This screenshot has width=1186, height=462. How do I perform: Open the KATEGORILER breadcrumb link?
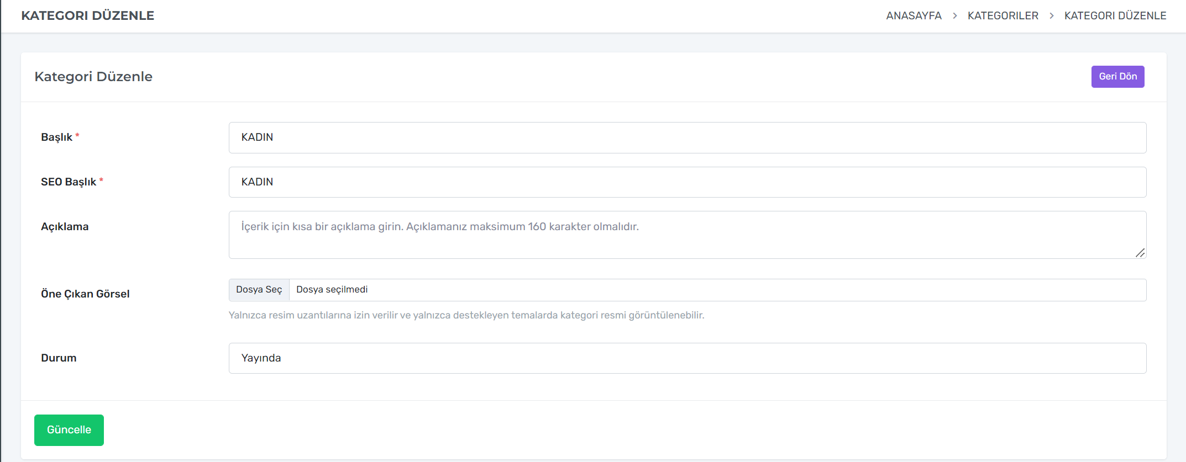[x=1003, y=15]
